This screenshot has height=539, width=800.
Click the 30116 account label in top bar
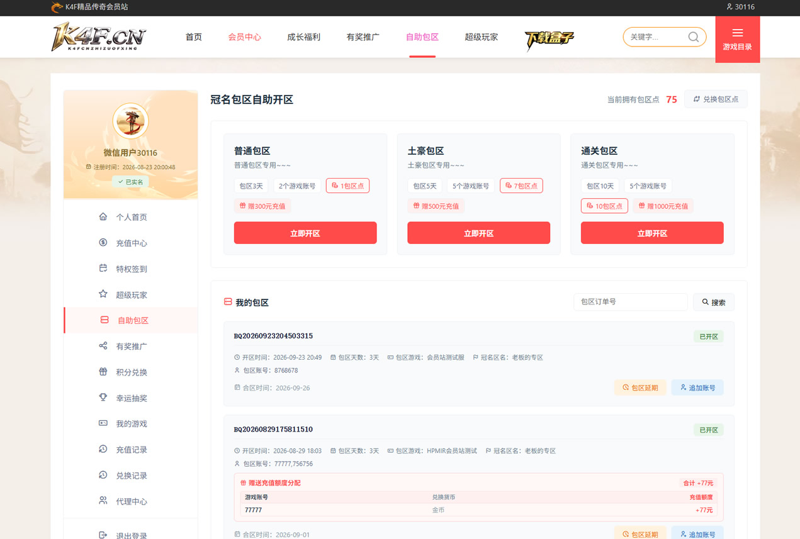tap(745, 7)
